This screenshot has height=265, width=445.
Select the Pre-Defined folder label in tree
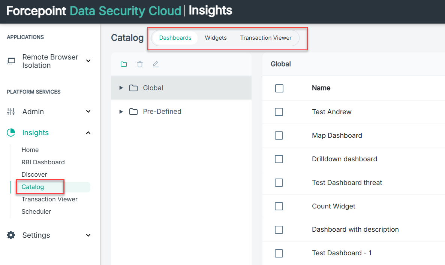pyautogui.click(x=162, y=112)
